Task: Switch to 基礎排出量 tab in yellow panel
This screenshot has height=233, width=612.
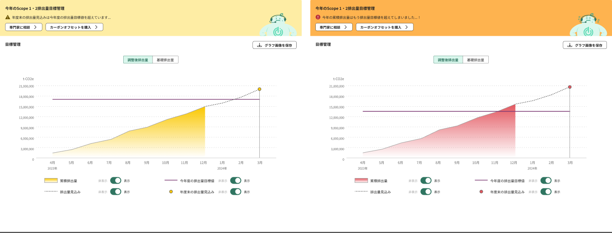Action: pos(165,60)
